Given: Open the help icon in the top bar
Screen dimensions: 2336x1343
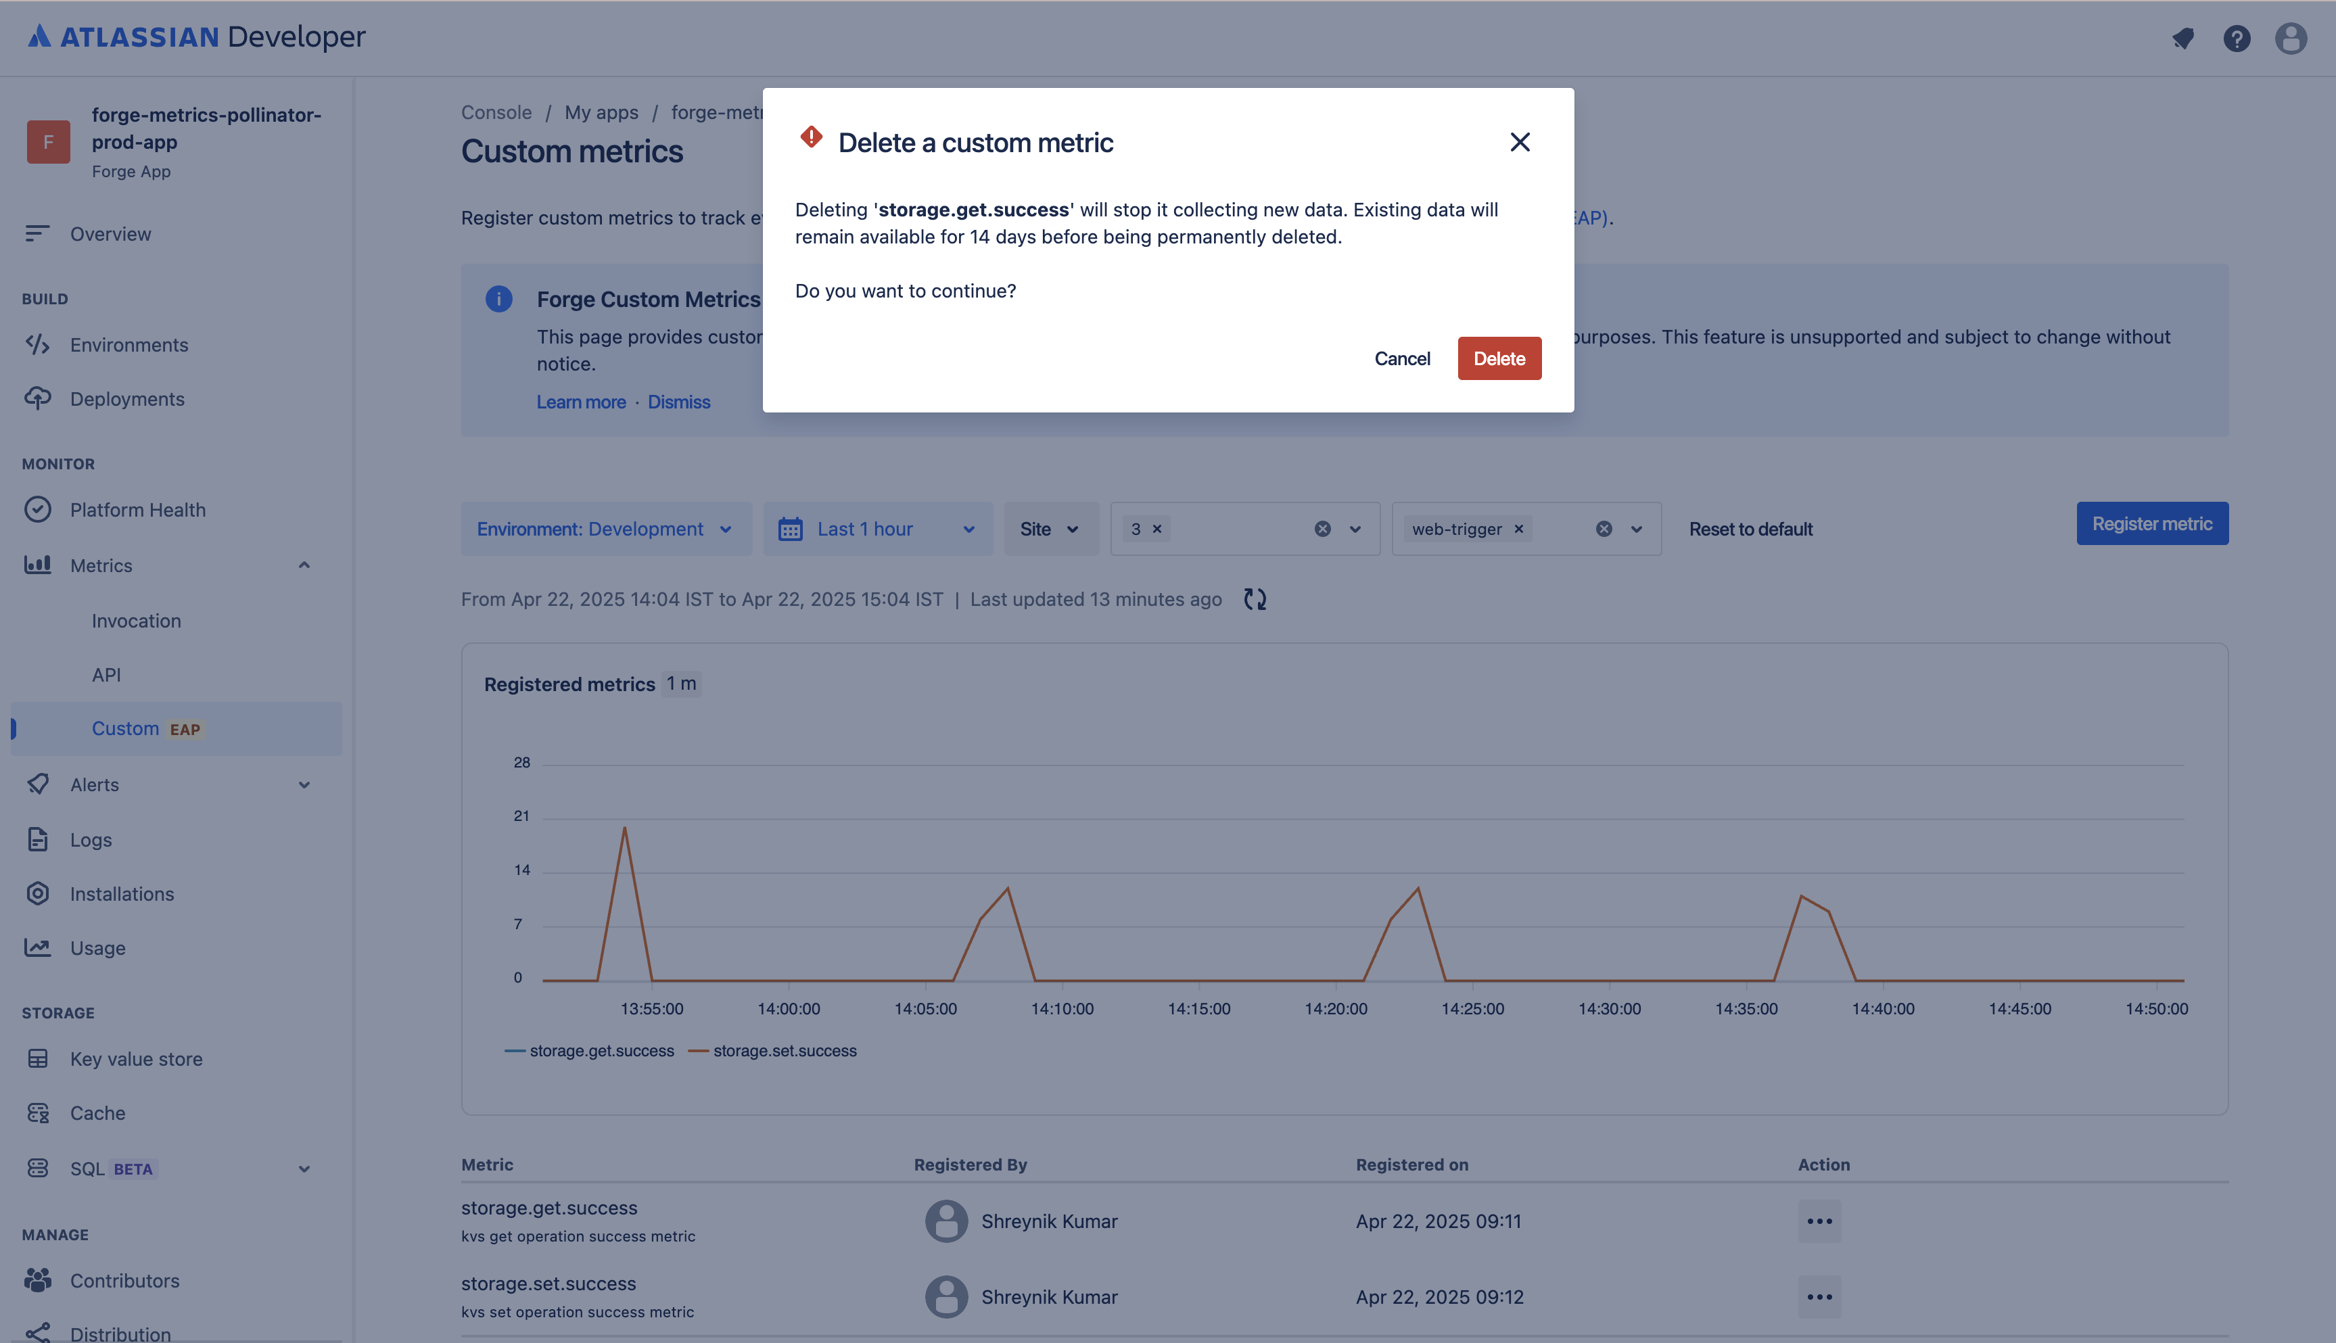Looking at the screenshot, I should [x=2237, y=38].
